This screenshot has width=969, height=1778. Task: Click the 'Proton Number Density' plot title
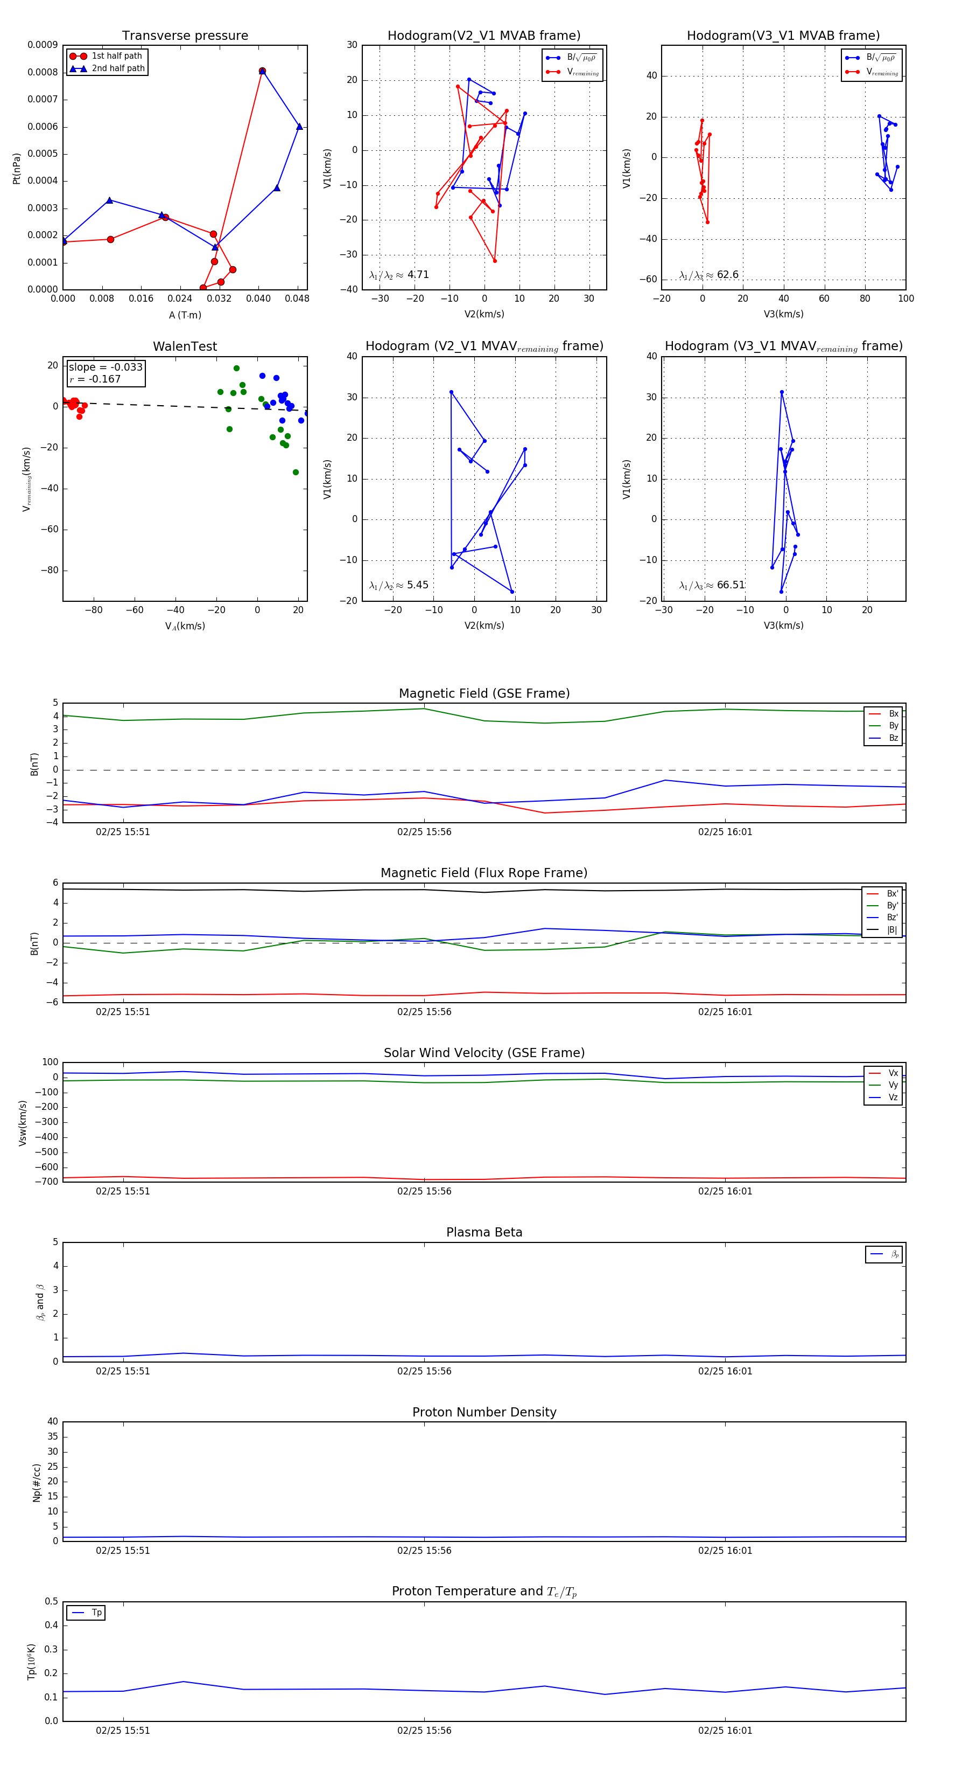click(484, 1412)
